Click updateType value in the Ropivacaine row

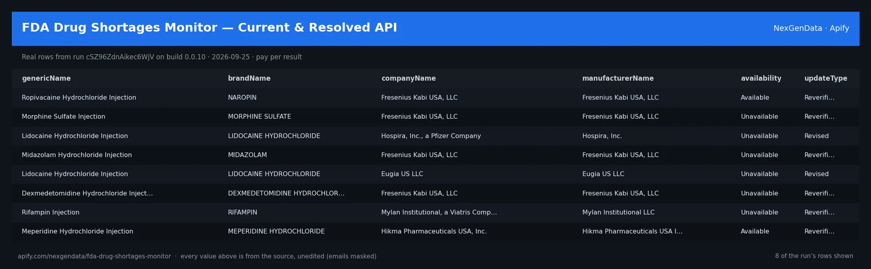click(x=819, y=98)
